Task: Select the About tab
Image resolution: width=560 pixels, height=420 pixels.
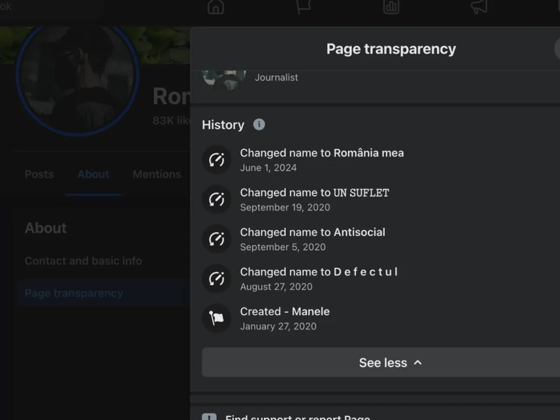Action: point(93,175)
